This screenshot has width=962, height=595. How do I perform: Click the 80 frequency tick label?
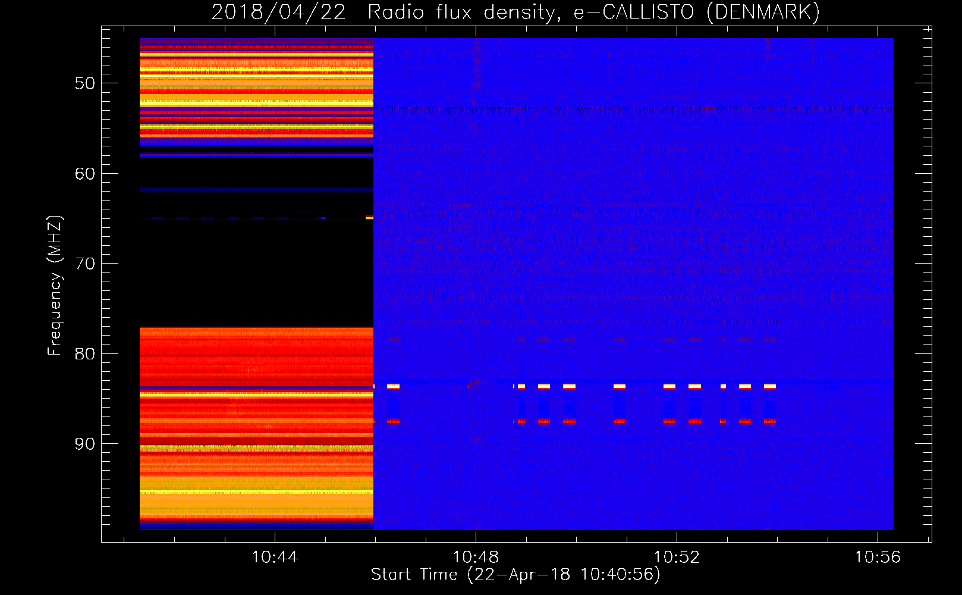pyautogui.click(x=85, y=354)
